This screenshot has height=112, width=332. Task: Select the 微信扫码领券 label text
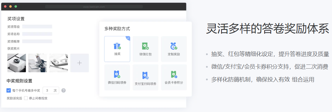point(117,82)
